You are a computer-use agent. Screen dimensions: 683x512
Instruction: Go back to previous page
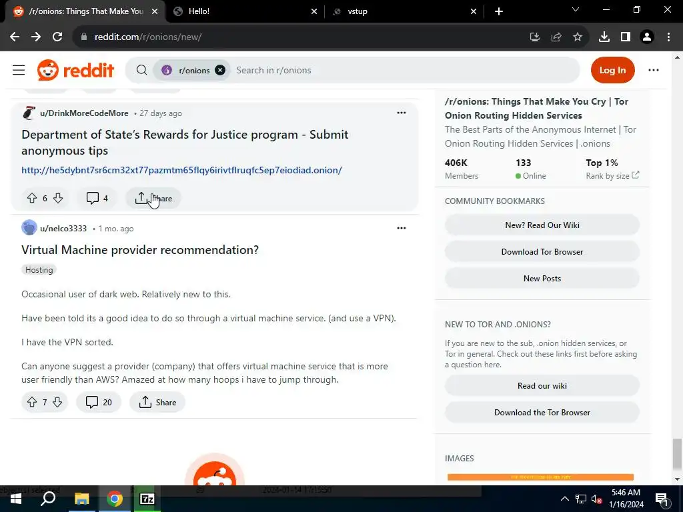click(x=15, y=37)
